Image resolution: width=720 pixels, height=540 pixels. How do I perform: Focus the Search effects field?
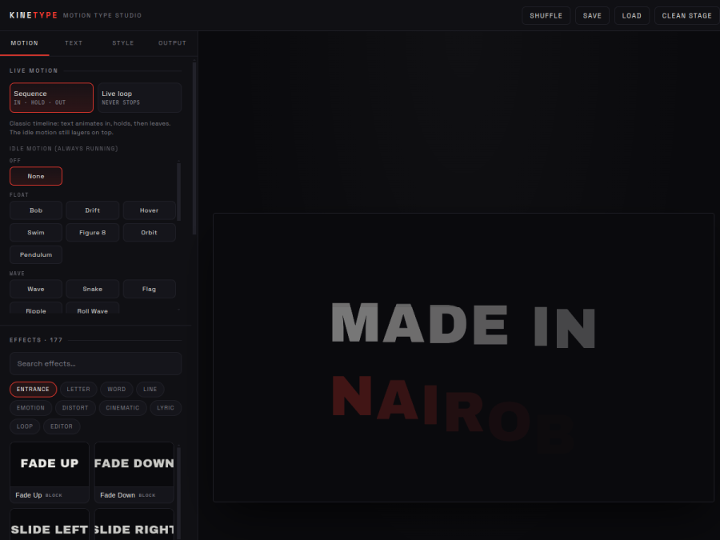pos(95,364)
